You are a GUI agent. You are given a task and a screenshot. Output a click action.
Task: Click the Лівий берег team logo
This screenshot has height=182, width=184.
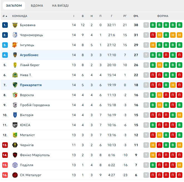click(15, 65)
